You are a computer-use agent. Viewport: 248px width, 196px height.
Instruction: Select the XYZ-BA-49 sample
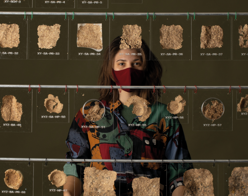coord(11,108)
